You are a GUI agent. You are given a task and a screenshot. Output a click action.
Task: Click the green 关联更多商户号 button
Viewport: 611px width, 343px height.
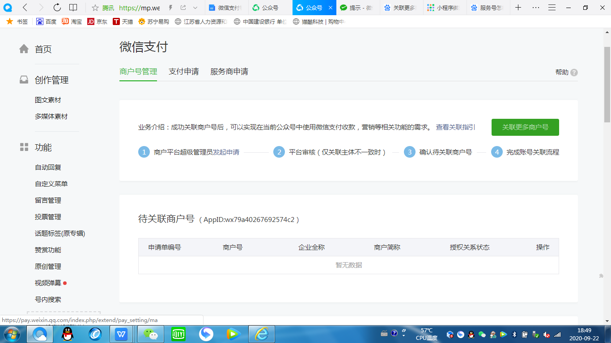(x=525, y=127)
